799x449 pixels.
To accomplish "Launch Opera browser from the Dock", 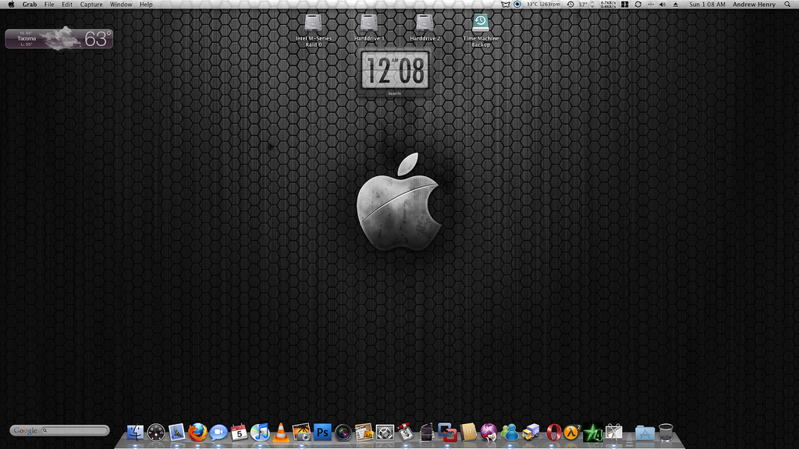I will pos(553,433).
